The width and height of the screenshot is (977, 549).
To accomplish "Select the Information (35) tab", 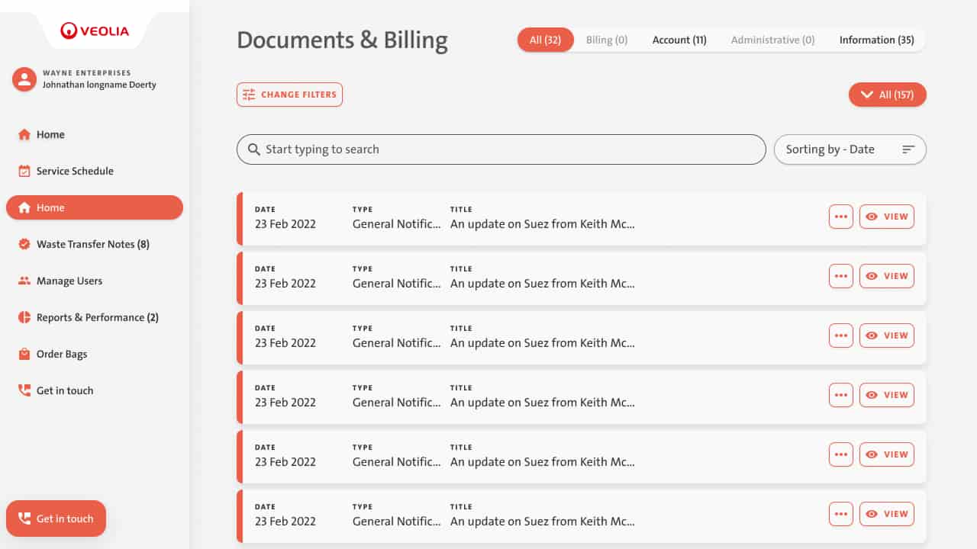I will click(x=876, y=40).
